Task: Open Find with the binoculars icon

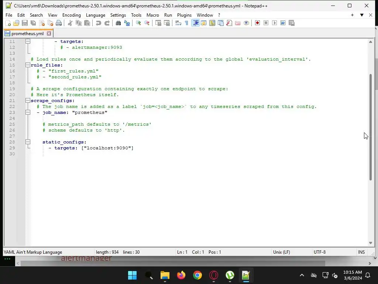Action: 118,23
